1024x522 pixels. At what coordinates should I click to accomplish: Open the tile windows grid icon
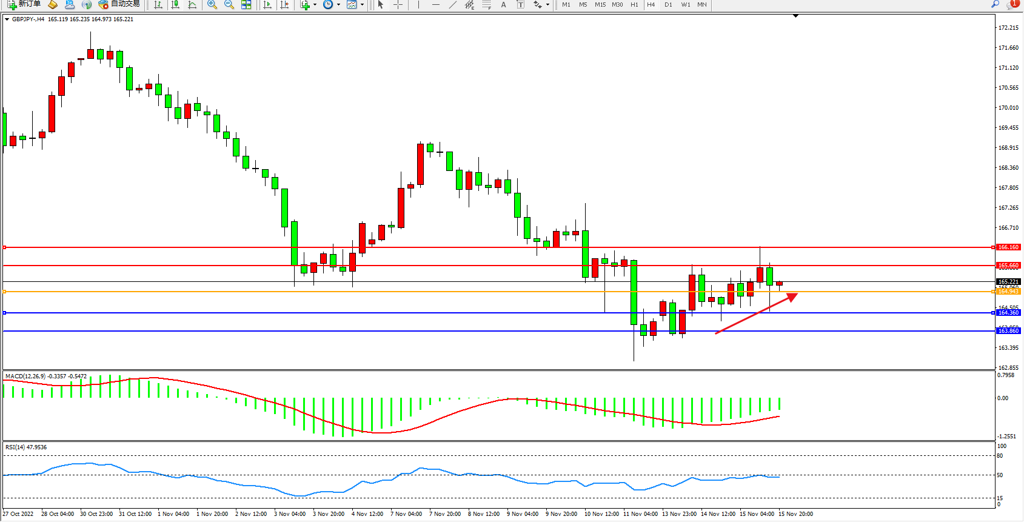(246, 4)
